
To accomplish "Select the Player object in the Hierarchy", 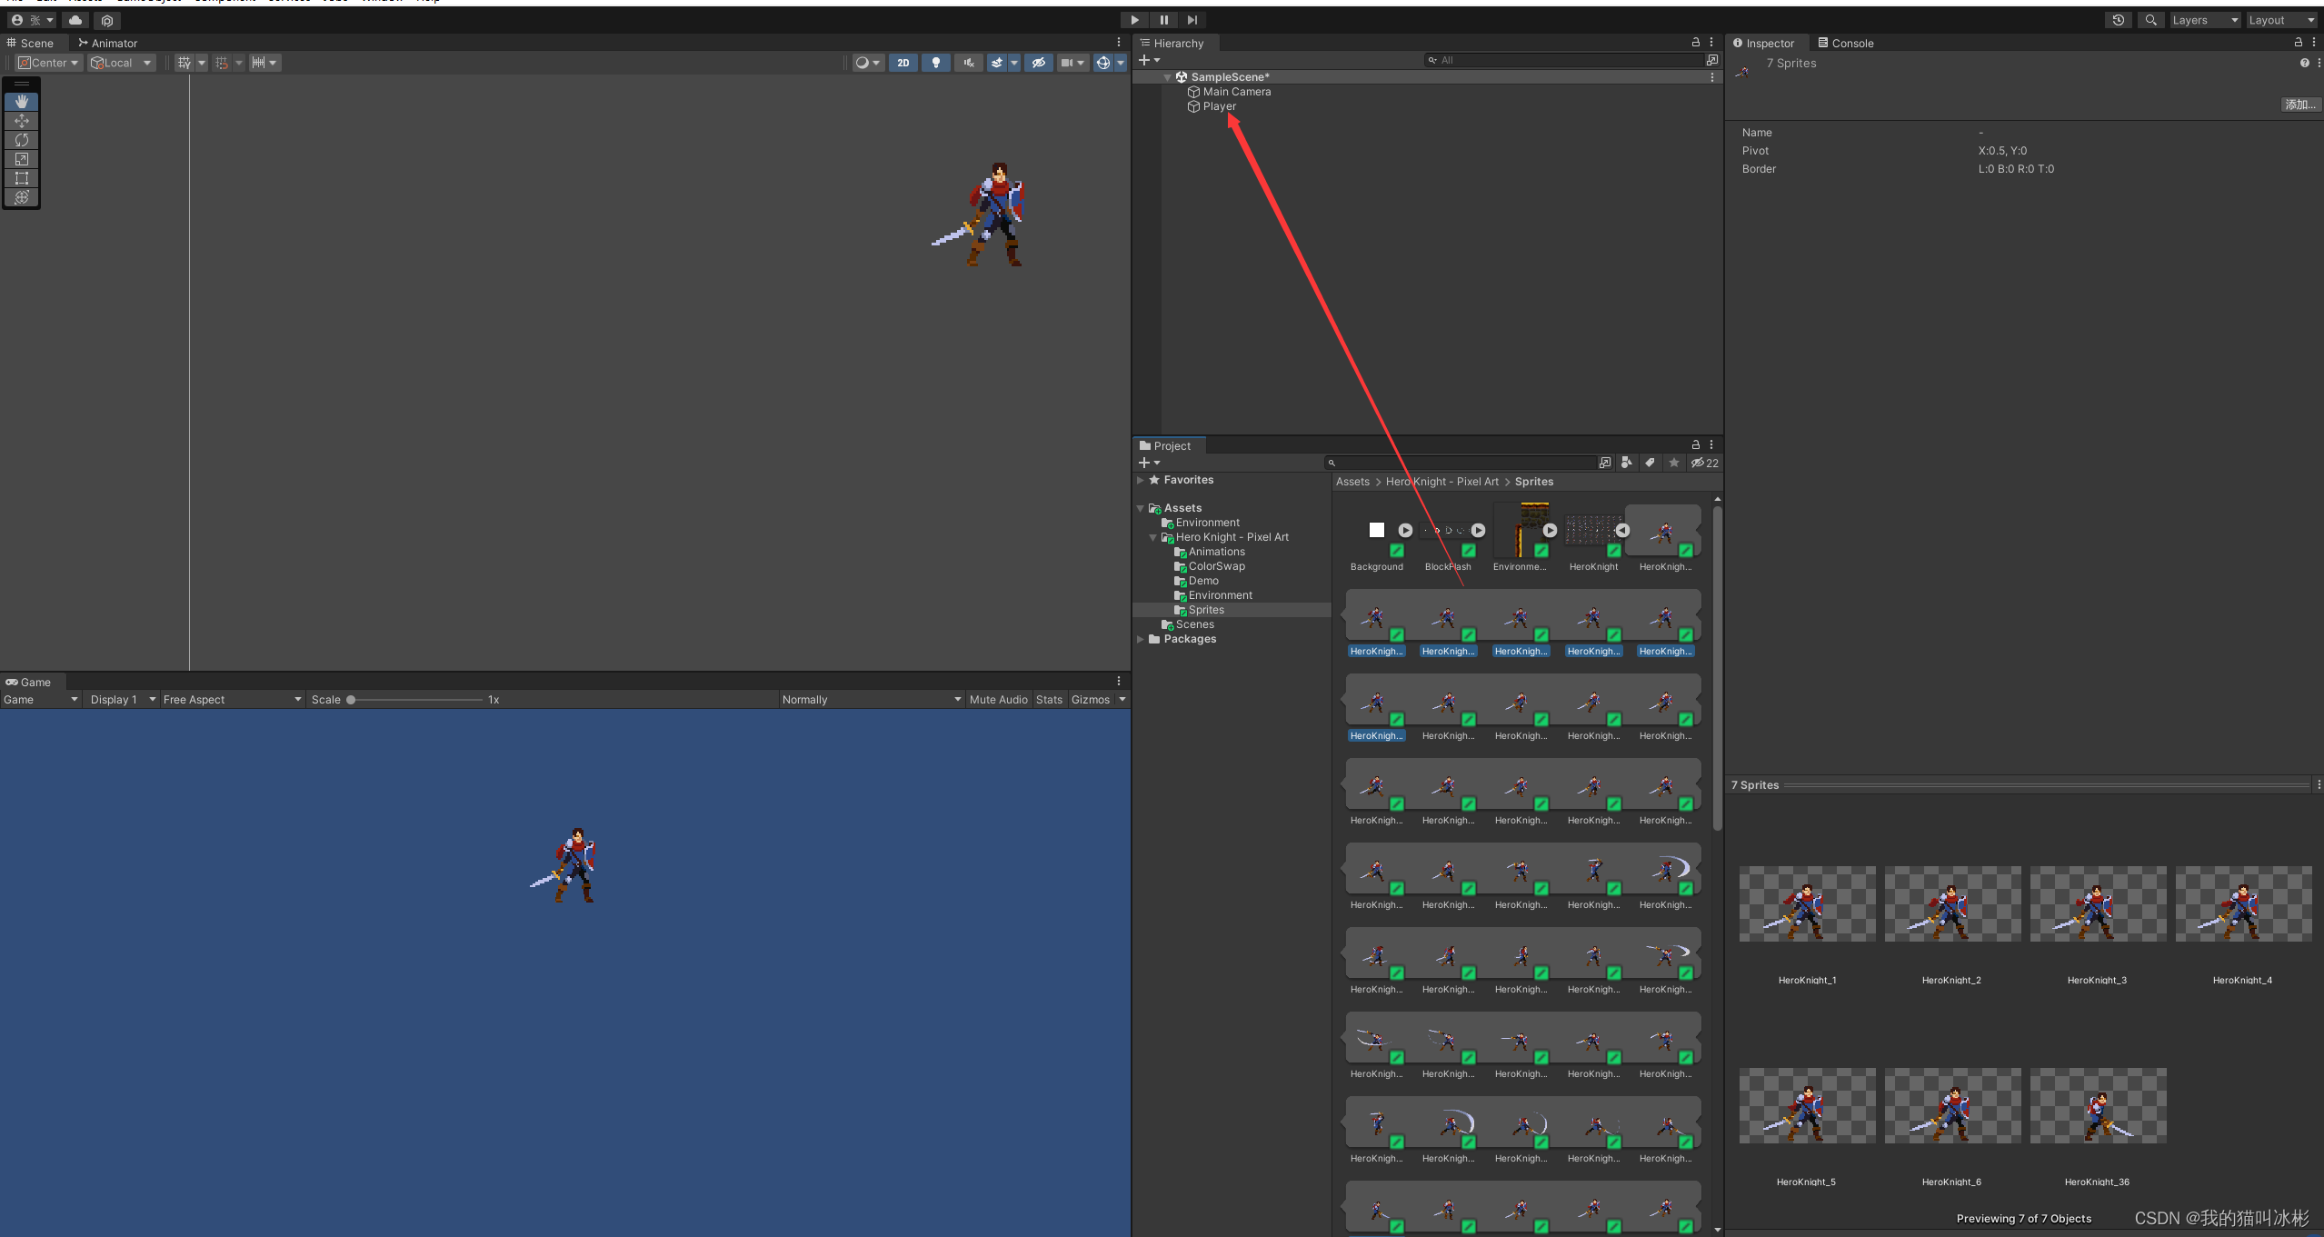I will [1219, 106].
